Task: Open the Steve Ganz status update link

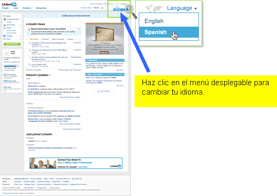Action: 32,86
